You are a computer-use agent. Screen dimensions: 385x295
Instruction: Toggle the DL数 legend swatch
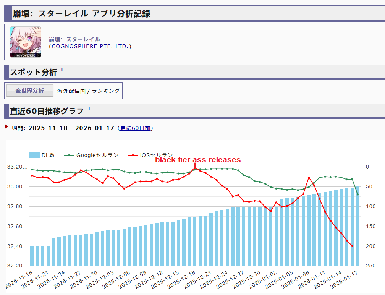(x=34, y=155)
